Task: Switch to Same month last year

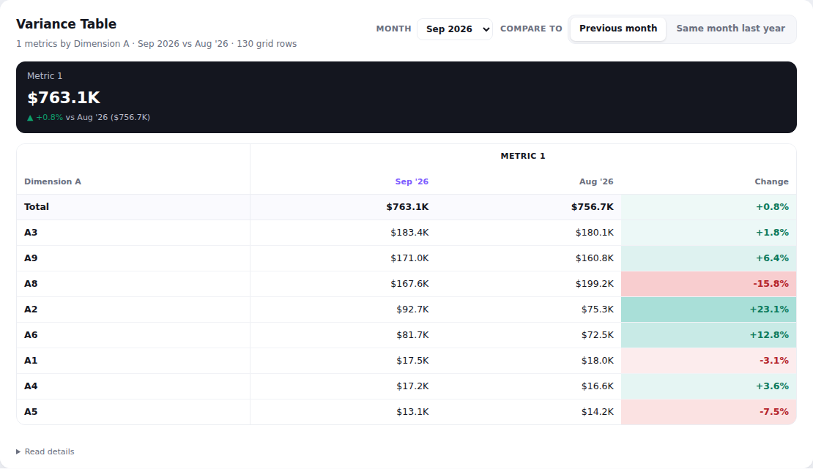Action: 730,29
